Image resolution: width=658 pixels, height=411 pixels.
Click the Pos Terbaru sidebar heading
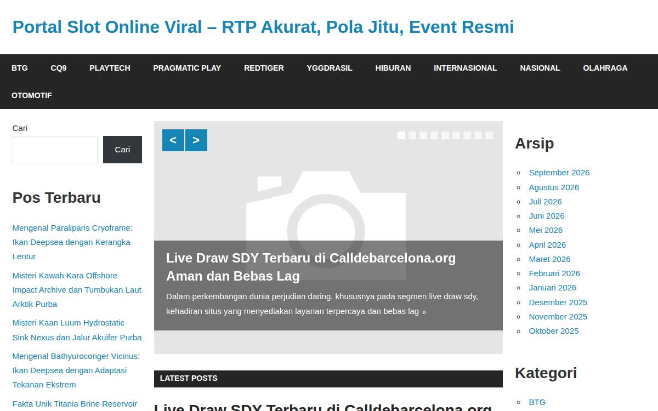56,198
